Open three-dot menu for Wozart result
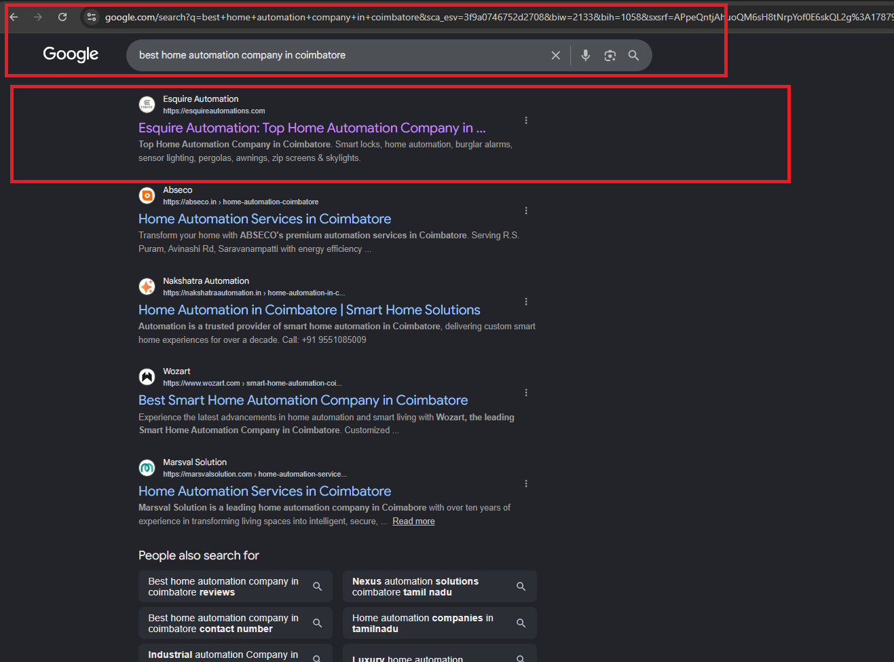Viewport: 894px width, 662px height. click(x=526, y=392)
